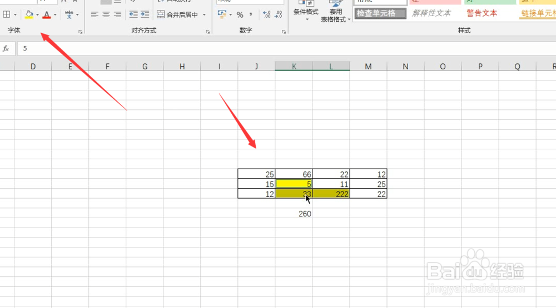Open the Alignment (对齐方式) dialog launcher

208,32
